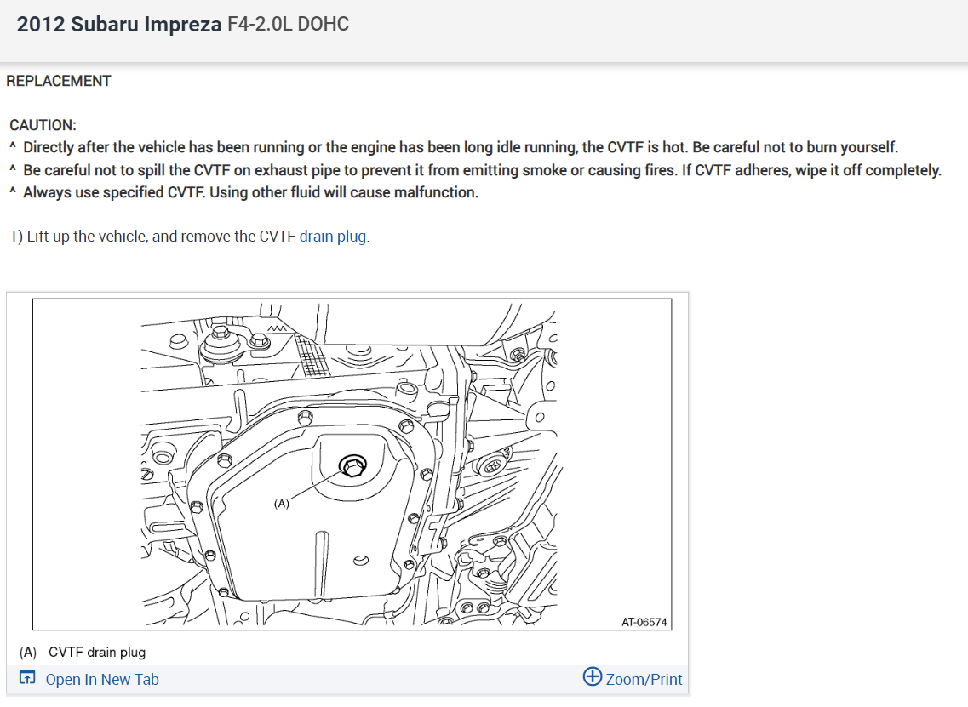Image resolution: width=968 pixels, height=707 pixels.
Task: Click the "F4-2.0L DOHC" engine label
Action: (x=288, y=25)
